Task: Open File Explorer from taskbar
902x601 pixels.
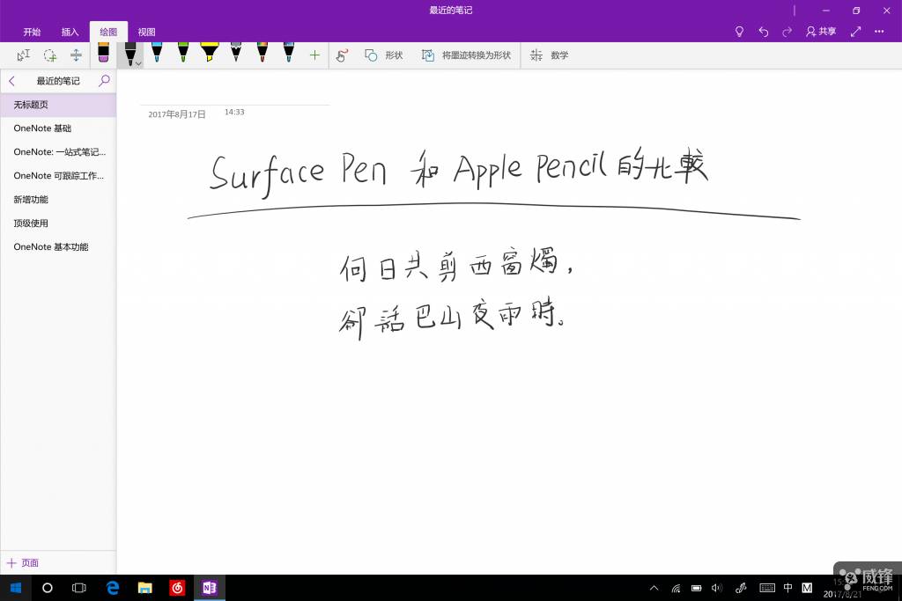Action: 145,588
